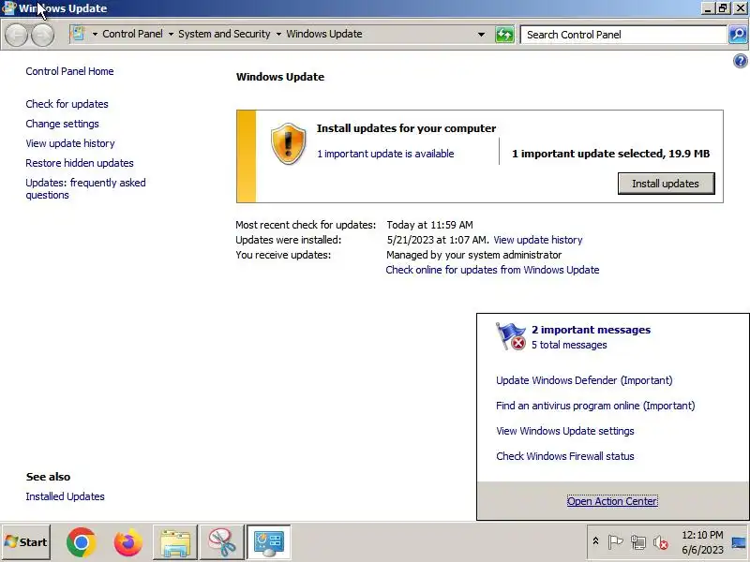750x562 pixels.
Task: Click the Forward navigation arrow button
Action: click(x=42, y=35)
